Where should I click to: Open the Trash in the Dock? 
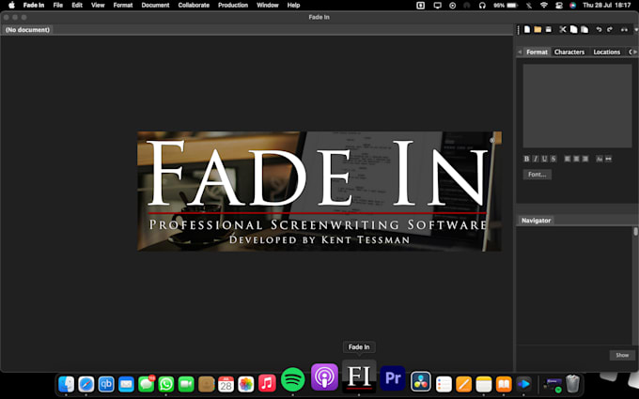point(572,384)
